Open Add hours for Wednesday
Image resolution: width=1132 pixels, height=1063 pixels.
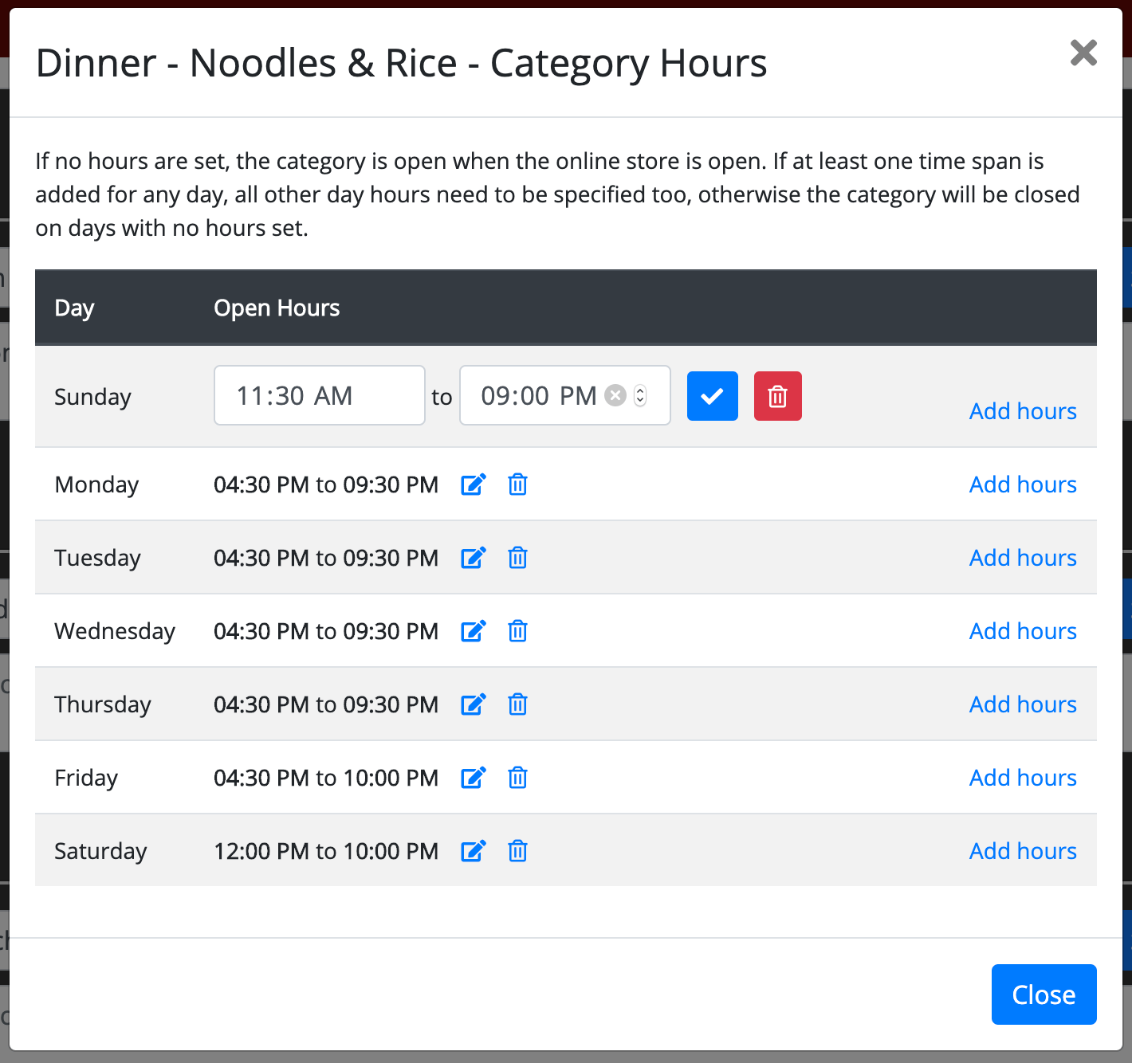pos(1023,631)
